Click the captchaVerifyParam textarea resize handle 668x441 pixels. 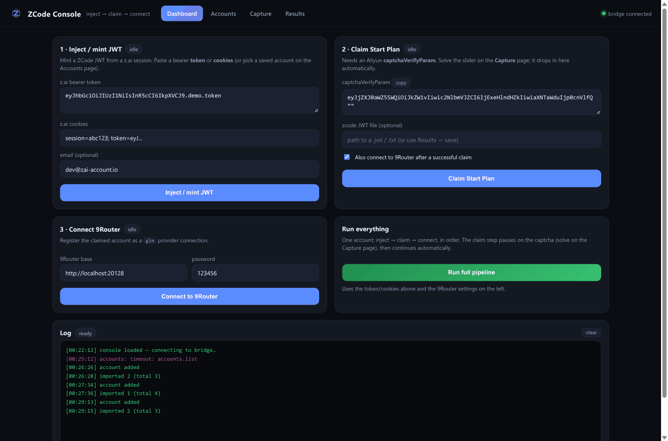tap(598, 112)
